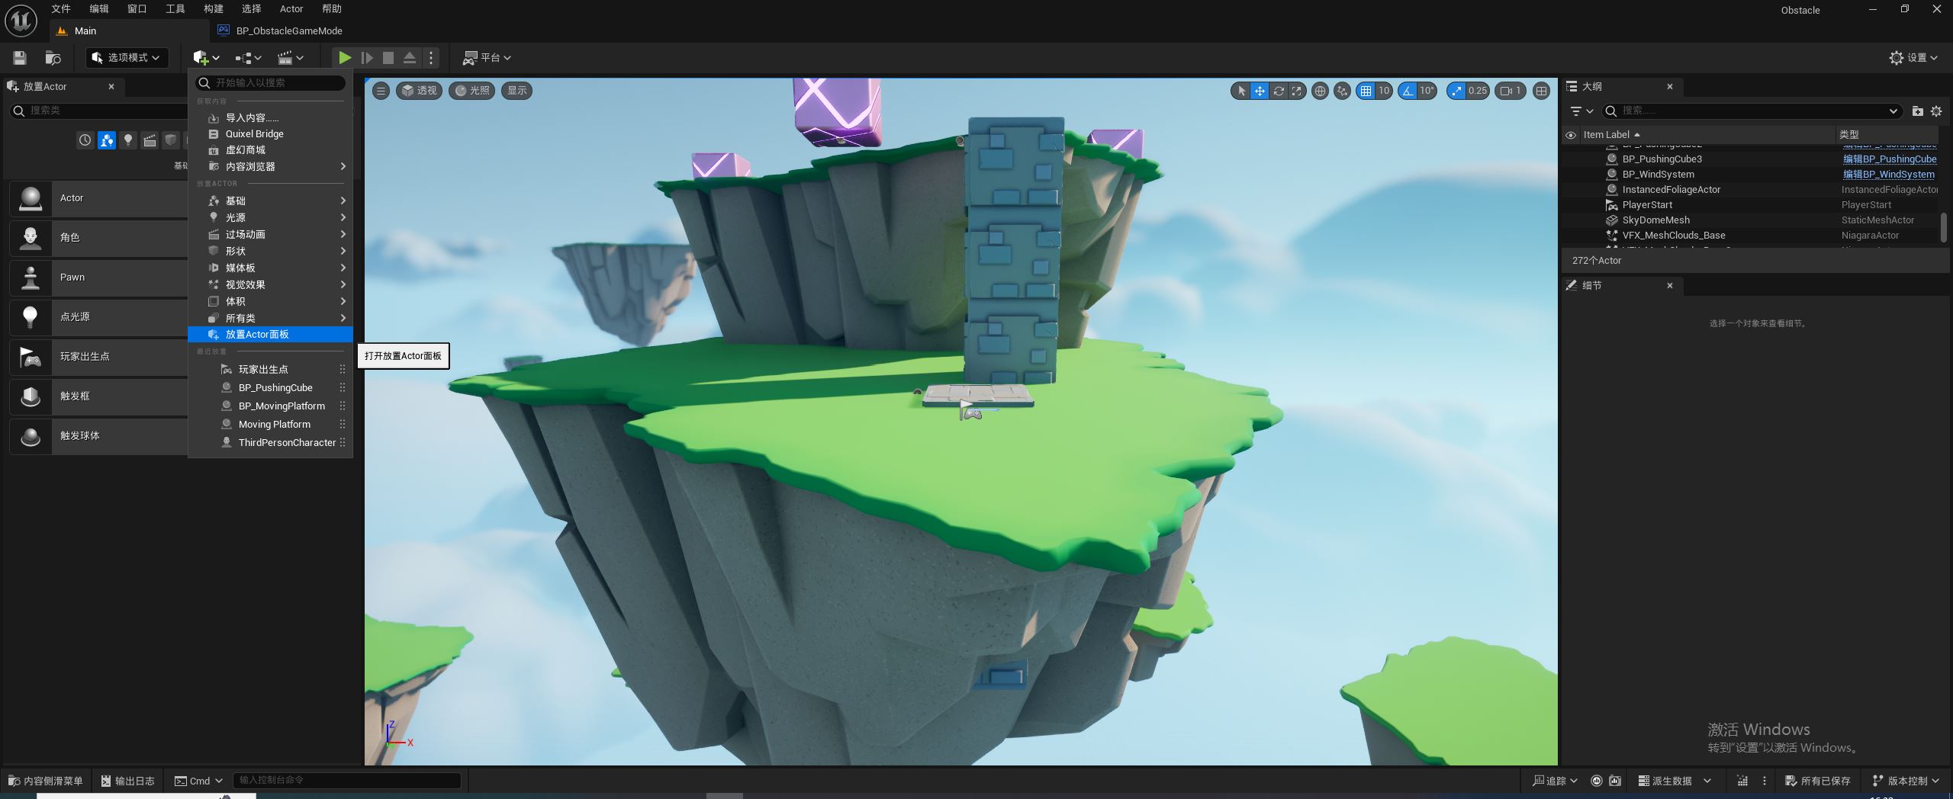This screenshot has height=799, width=1953.
Task: Select the 点光源 point light entry
Action: tap(99, 317)
